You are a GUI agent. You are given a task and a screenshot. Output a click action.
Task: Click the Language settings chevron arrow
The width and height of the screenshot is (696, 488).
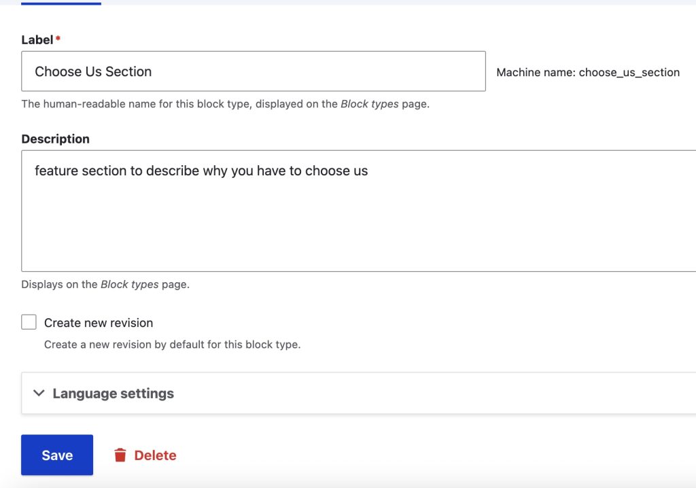39,394
